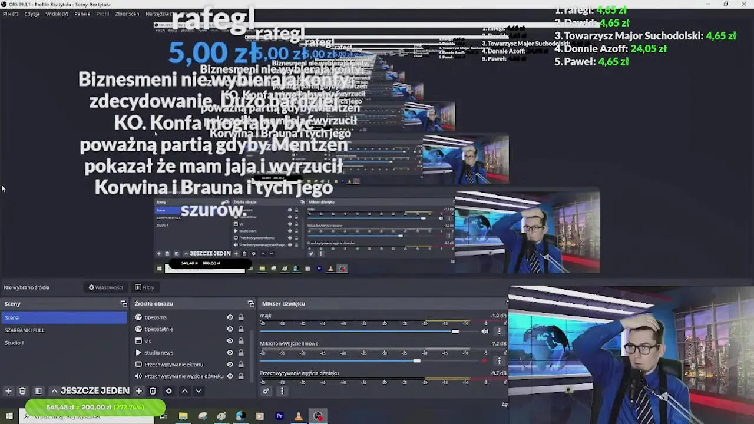Remove the selected source with the Źródła obrazu trash icon
Image resolution: width=754 pixels, height=424 pixels.
click(153, 391)
